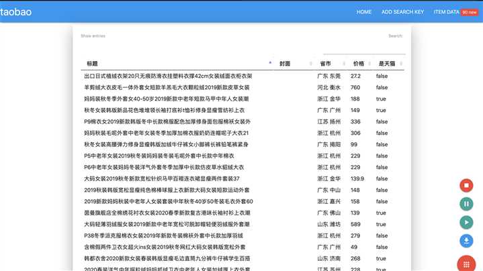The width and height of the screenshot is (483, 271).
Task: Click the red 90 new badge
Action: [469, 12]
